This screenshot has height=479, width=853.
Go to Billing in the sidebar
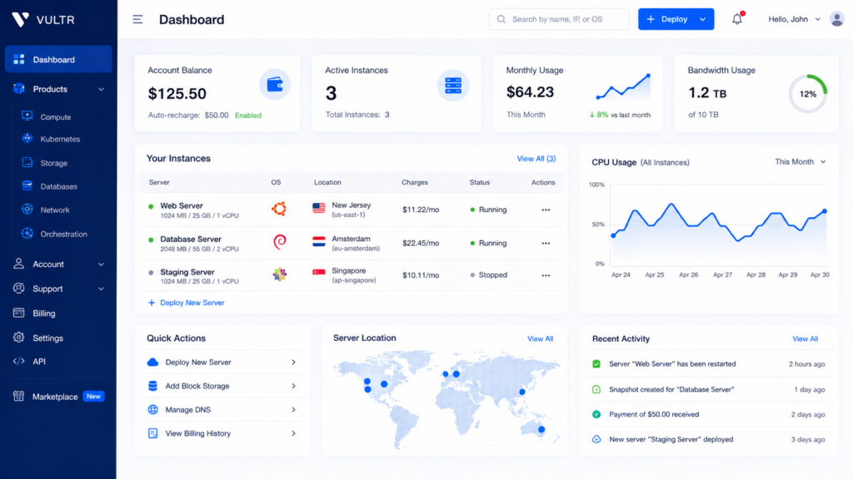pos(43,314)
